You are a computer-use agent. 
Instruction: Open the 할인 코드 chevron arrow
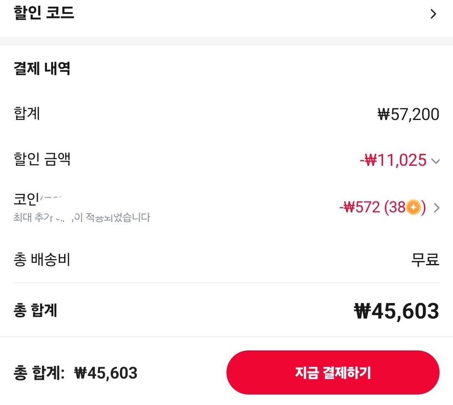[x=433, y=14]
